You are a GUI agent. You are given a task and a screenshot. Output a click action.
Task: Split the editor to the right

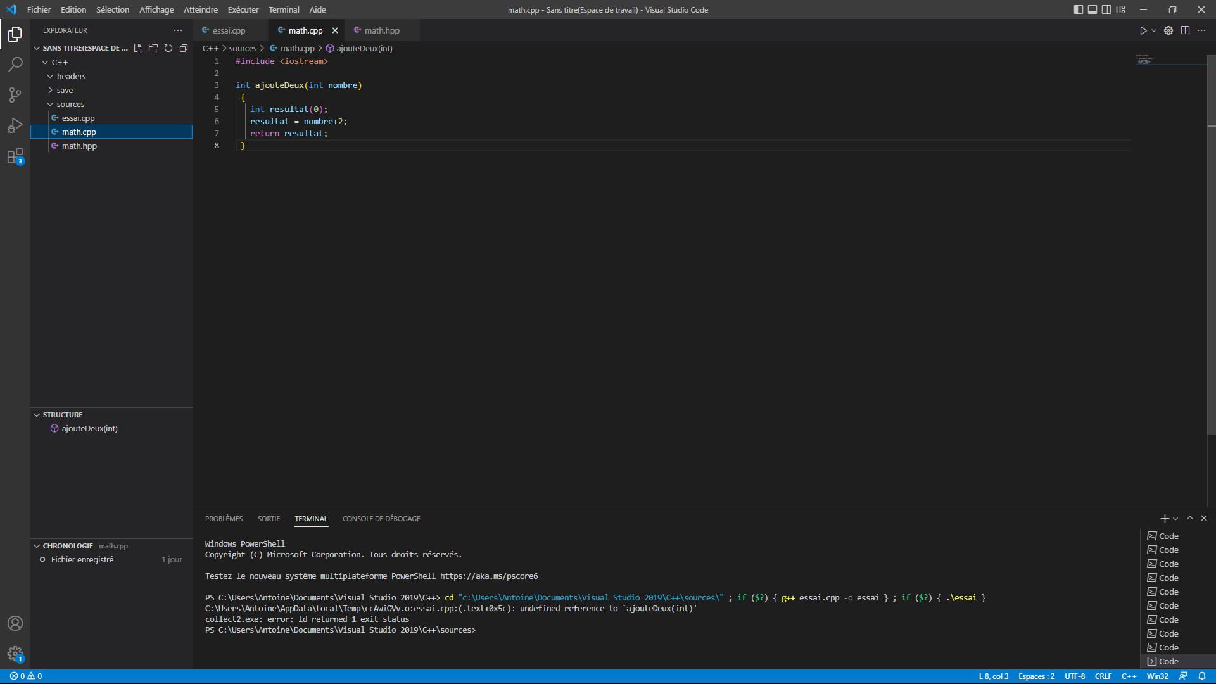click(x=1185, y=30)
